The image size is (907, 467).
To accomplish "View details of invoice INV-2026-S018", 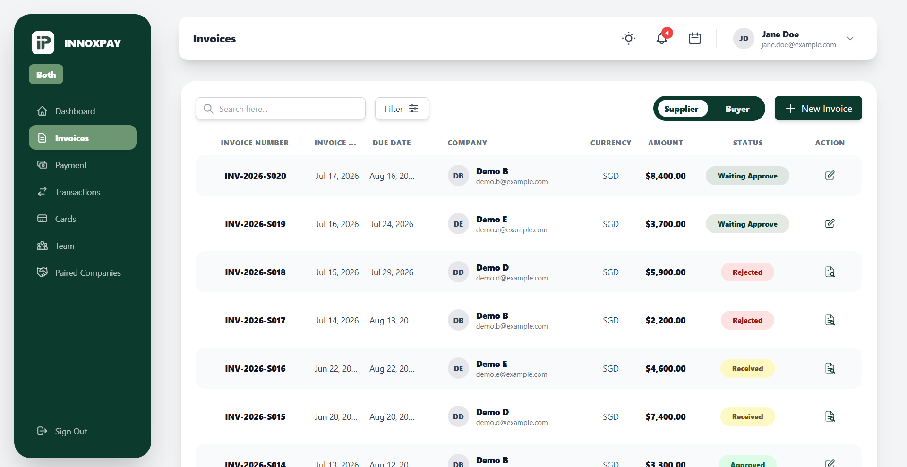I will (x=830, y=272).
